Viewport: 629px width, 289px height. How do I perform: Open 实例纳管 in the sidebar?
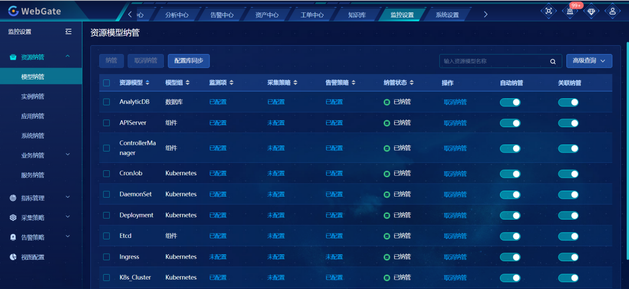coord(33,96)
